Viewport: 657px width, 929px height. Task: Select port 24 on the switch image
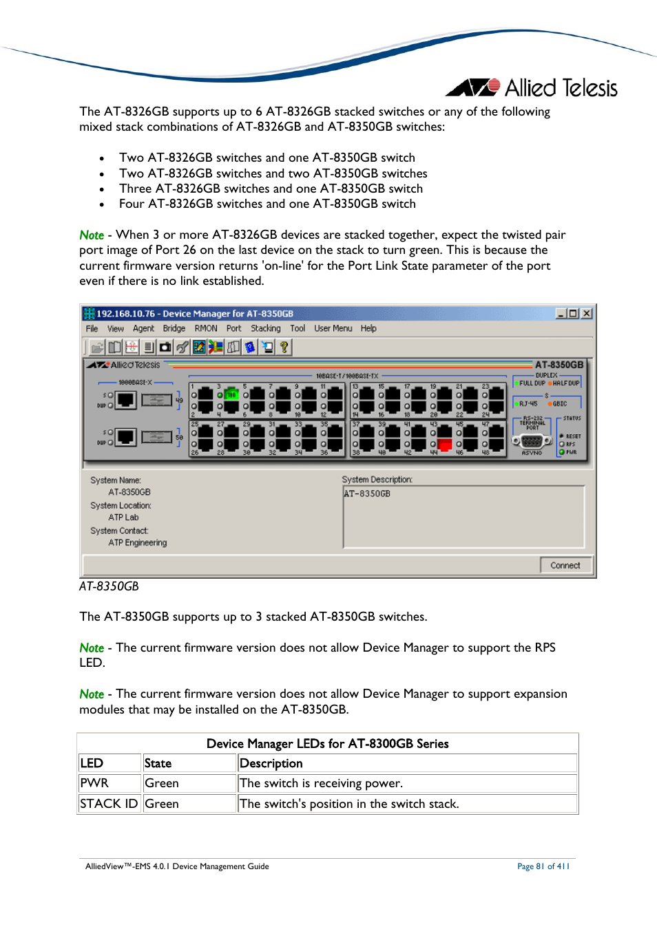point(497,406)
